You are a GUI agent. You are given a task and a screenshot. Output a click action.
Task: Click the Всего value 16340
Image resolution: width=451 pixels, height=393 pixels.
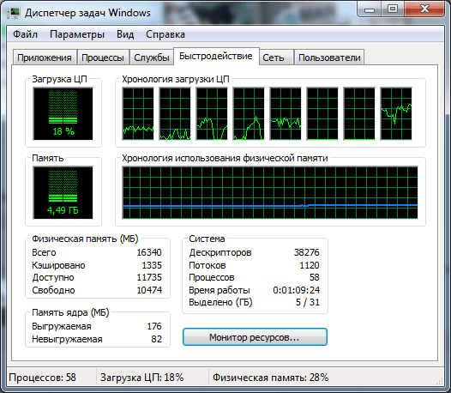(149, 252)
